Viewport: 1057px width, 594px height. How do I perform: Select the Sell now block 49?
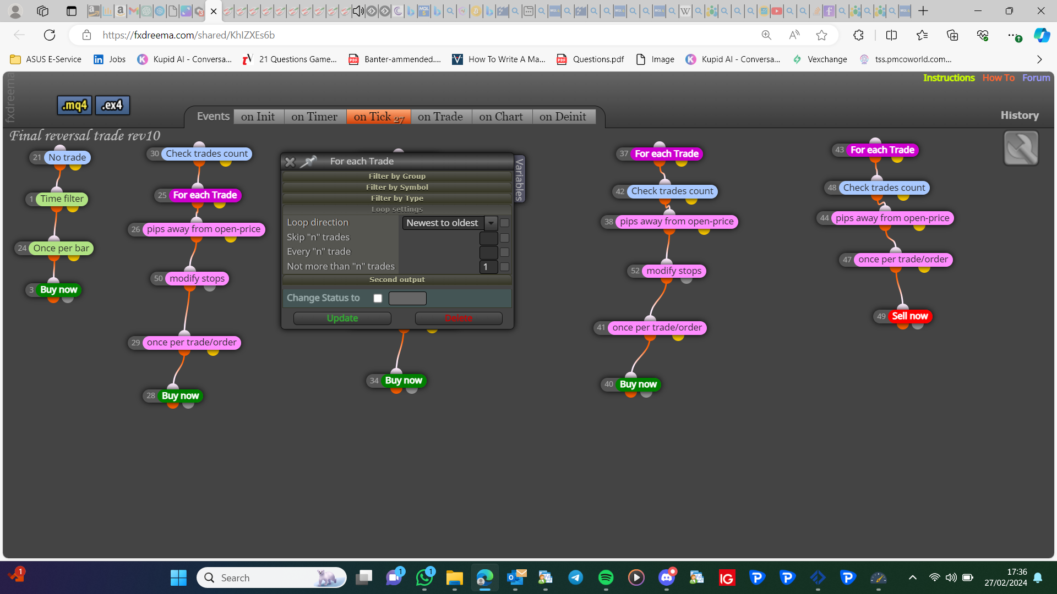point(909,316)
